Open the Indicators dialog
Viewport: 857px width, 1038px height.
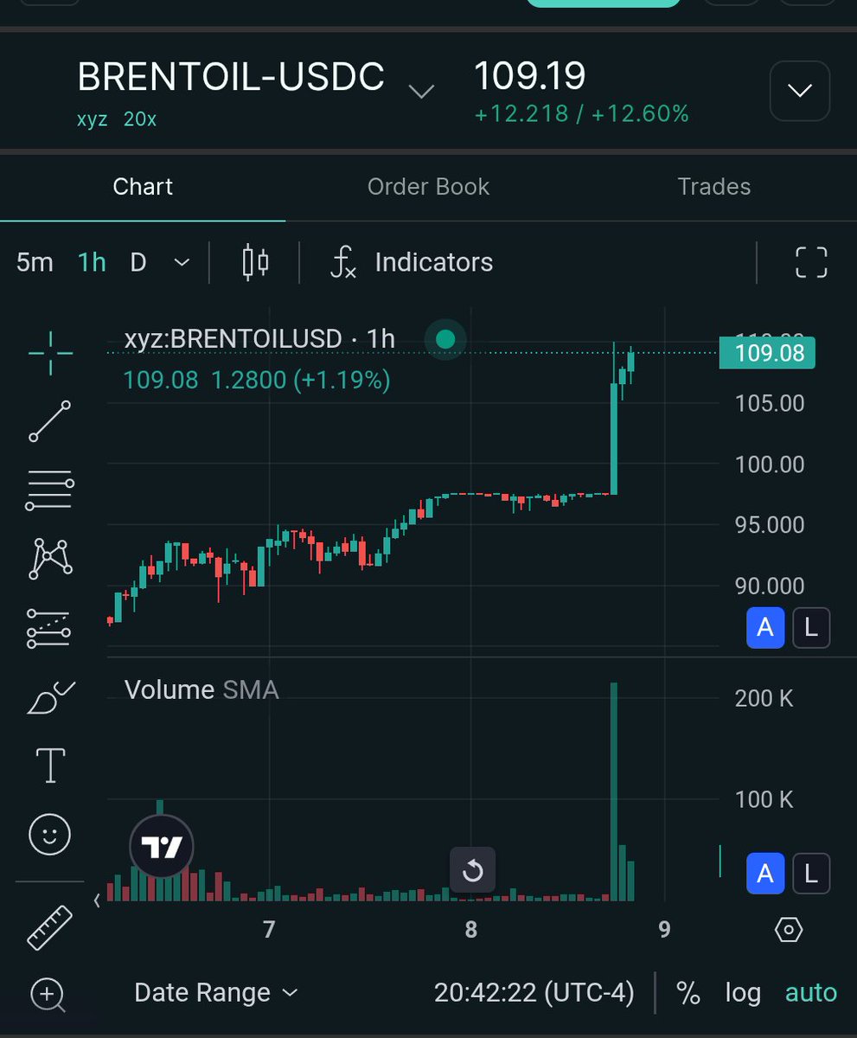(x=412, y=262)
